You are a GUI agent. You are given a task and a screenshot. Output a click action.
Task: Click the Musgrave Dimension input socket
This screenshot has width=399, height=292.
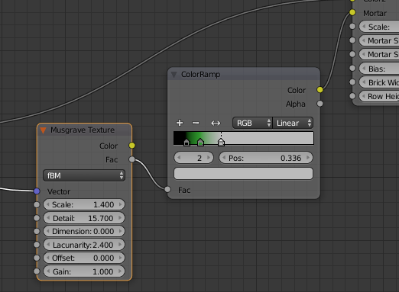coord(37,231)
